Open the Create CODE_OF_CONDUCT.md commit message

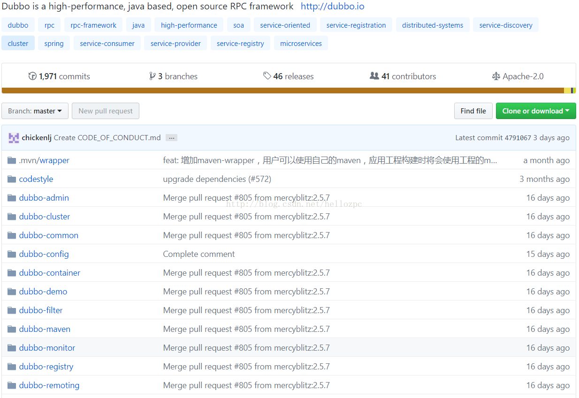coord(107,138)
